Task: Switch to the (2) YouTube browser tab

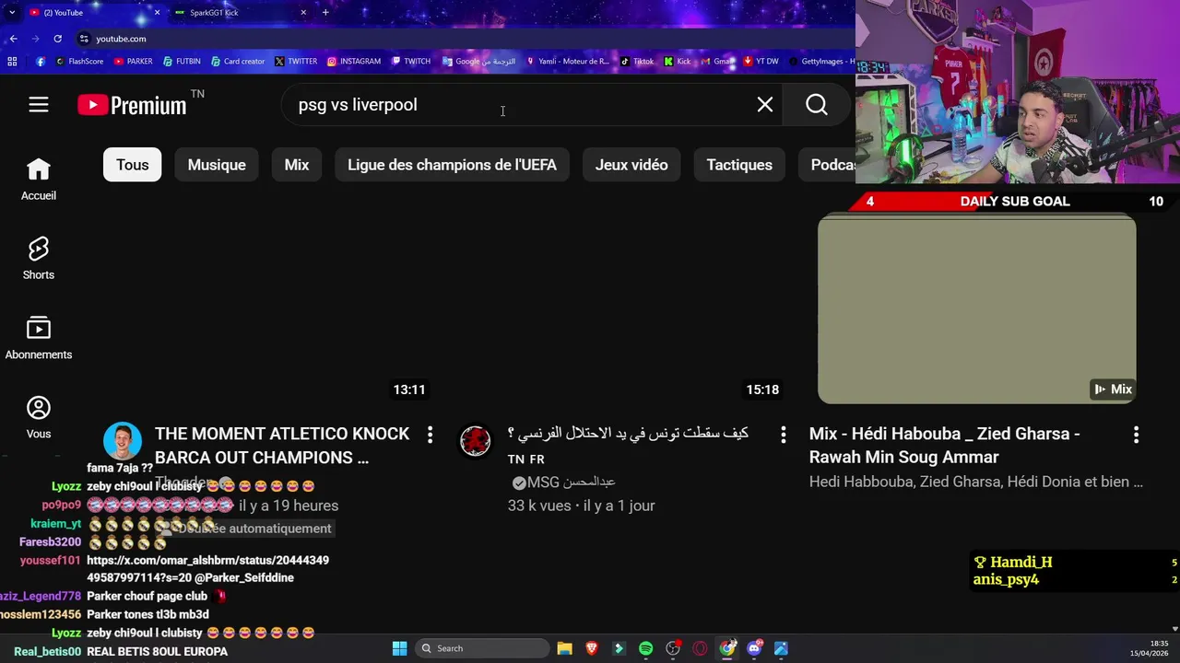Action: pos(94,13)
